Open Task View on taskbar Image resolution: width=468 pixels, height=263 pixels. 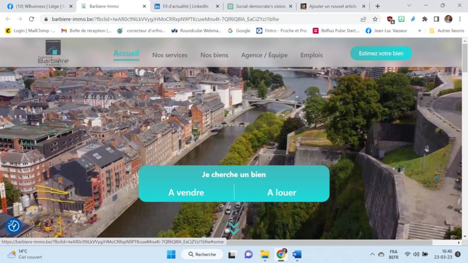[x=232, y=254]
